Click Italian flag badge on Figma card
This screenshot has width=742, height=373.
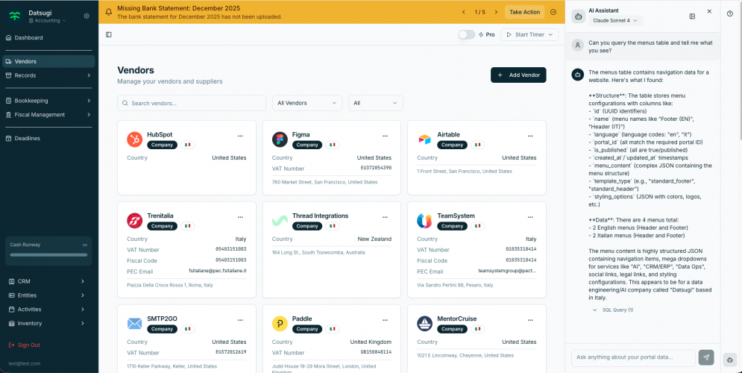click(333, 145)
